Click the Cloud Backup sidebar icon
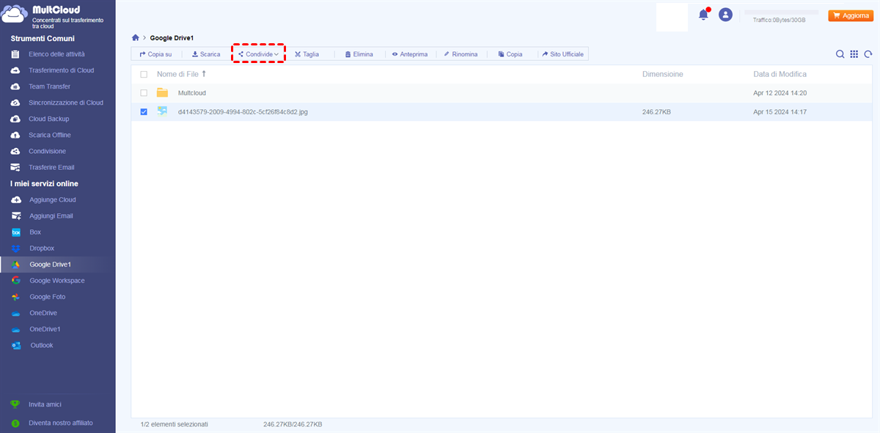Screen dimensions: 880x433 15,119
